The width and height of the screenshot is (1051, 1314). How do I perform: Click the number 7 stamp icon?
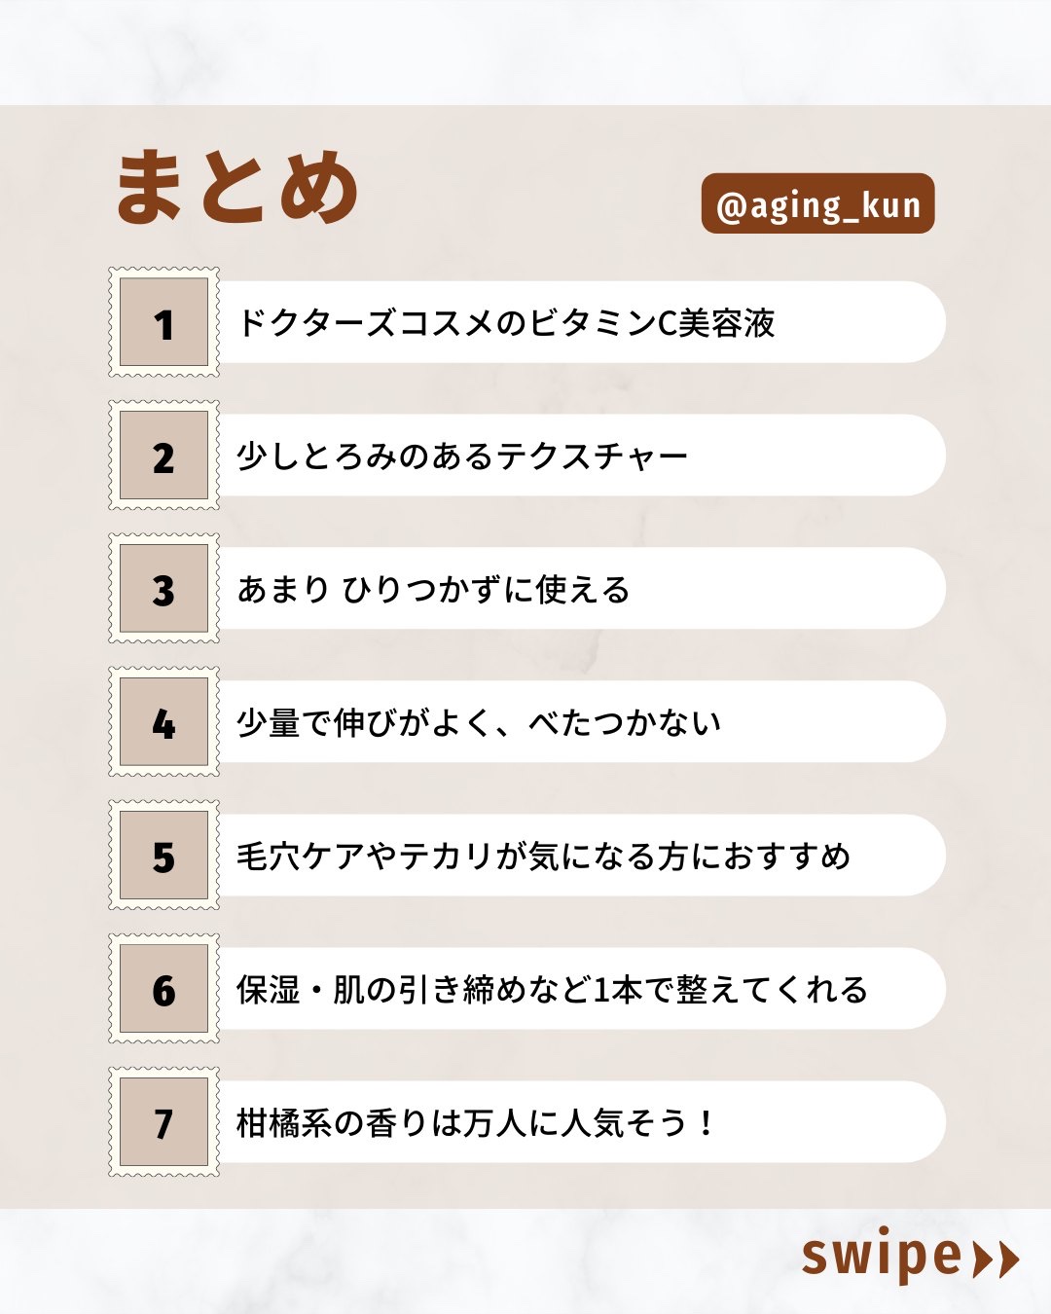pos(163,1122)
